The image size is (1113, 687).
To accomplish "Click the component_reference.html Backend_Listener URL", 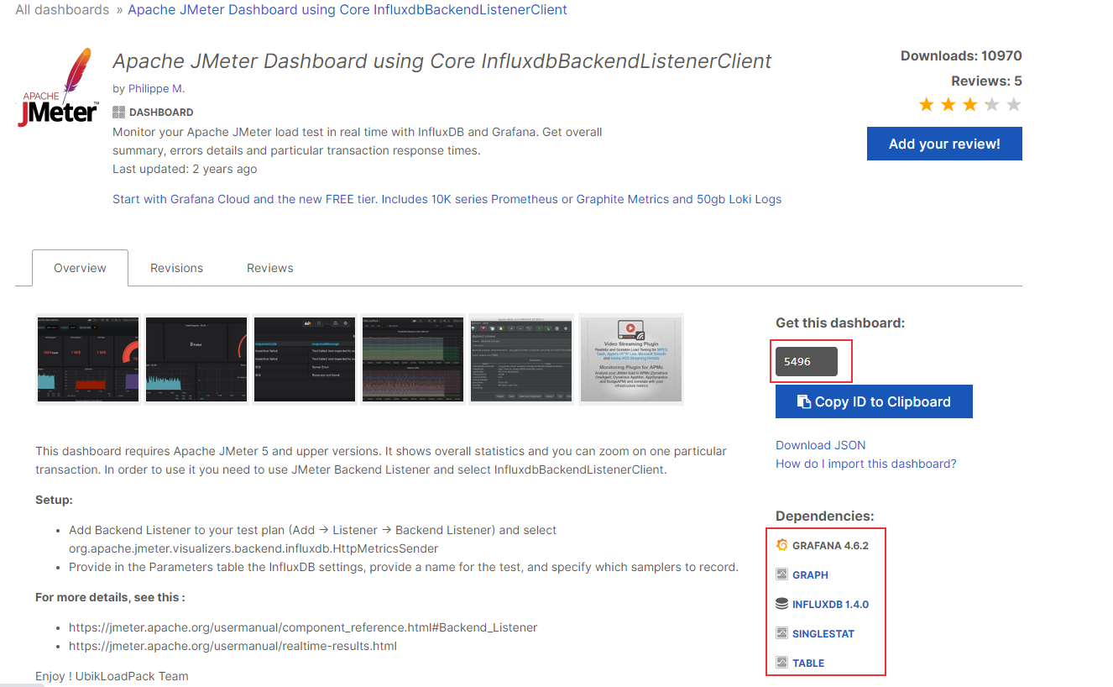I will click(303, 627).
